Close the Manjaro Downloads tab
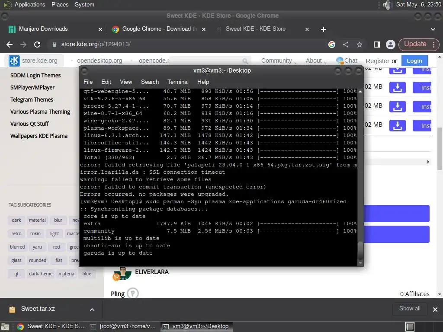Screen dimensions: 443x332 [100, 29]
